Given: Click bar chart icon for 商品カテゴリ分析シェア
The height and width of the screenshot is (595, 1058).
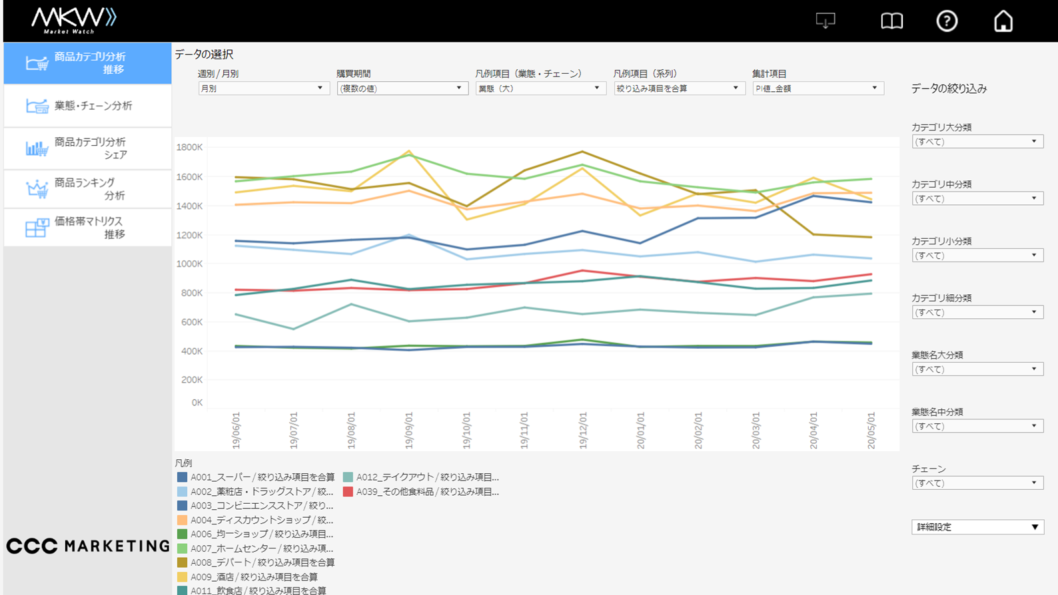Looking at the screenshot, I should point(37,148).
